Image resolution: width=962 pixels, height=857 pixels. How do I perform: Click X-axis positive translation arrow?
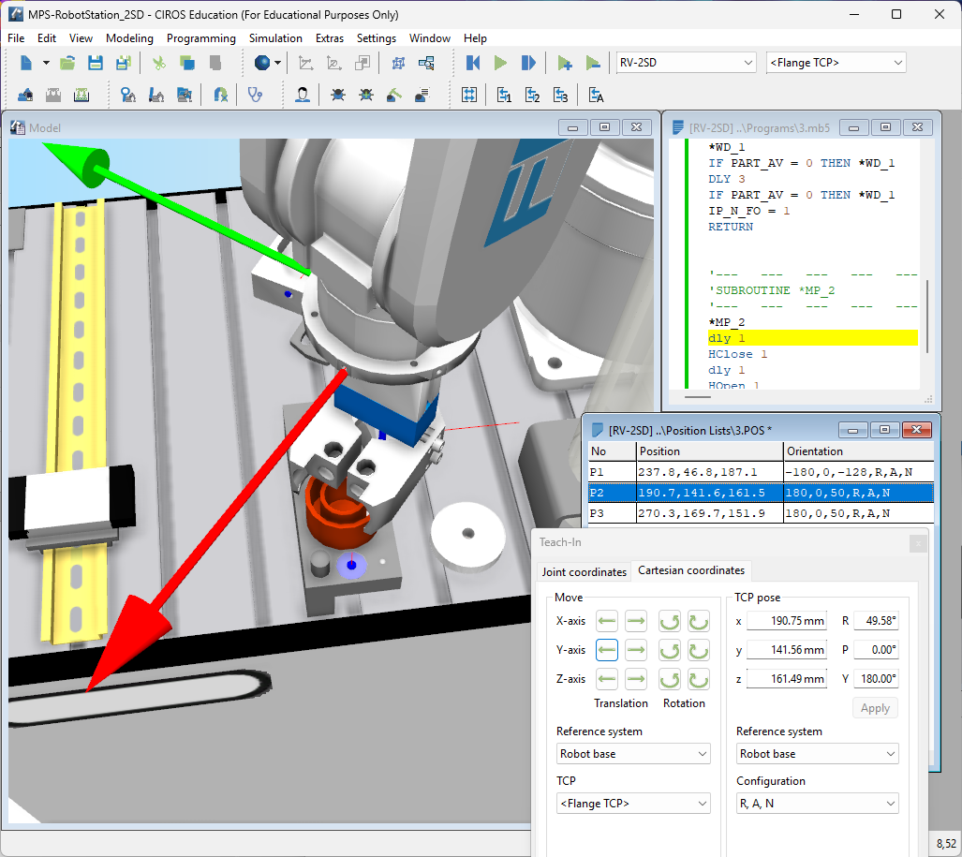(636, 621)
